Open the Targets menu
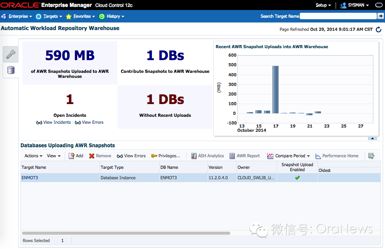This screenshot has height=249, width=385. coord(52,17)
